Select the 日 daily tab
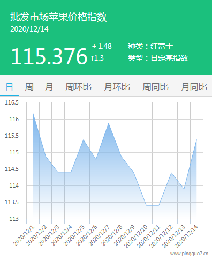 [x=10, y=87]
